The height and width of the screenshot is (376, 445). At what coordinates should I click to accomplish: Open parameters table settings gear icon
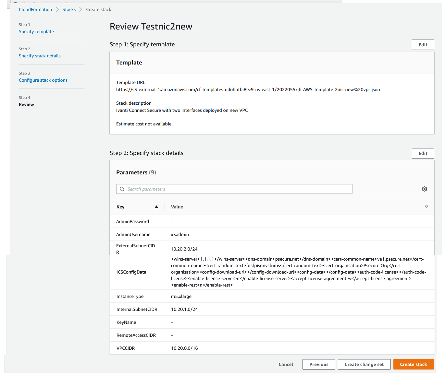click(x=424, y=189)
